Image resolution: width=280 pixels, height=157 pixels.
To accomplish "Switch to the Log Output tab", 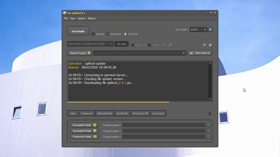I will pyautogui.click(x=158, y=113).
